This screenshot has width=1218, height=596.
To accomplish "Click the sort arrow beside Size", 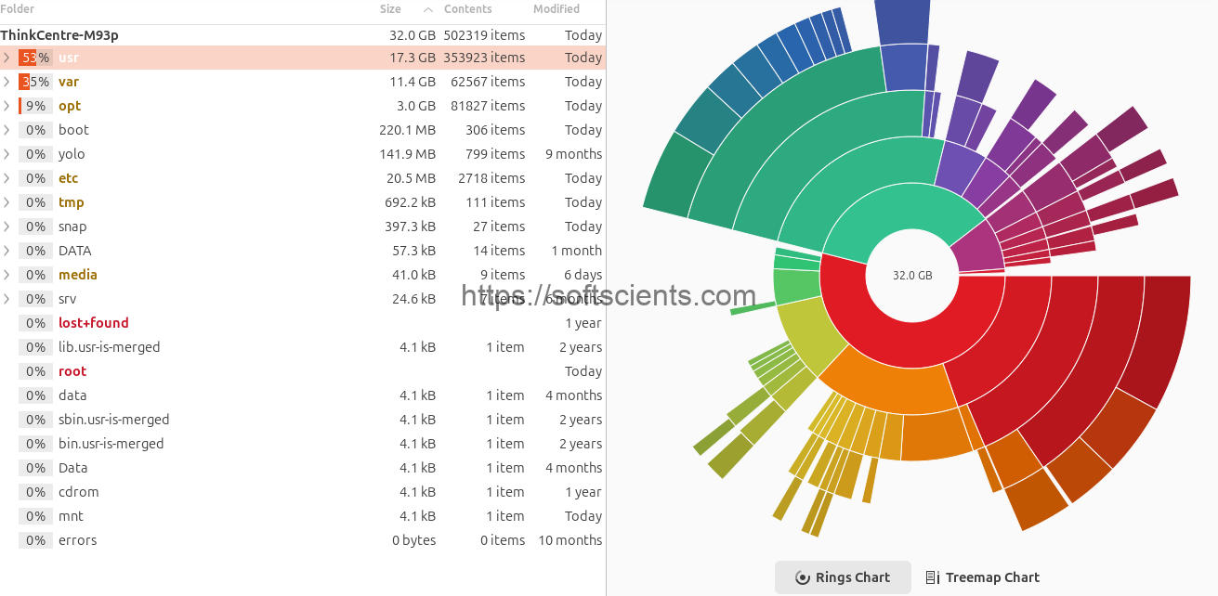I will (428, 9).
